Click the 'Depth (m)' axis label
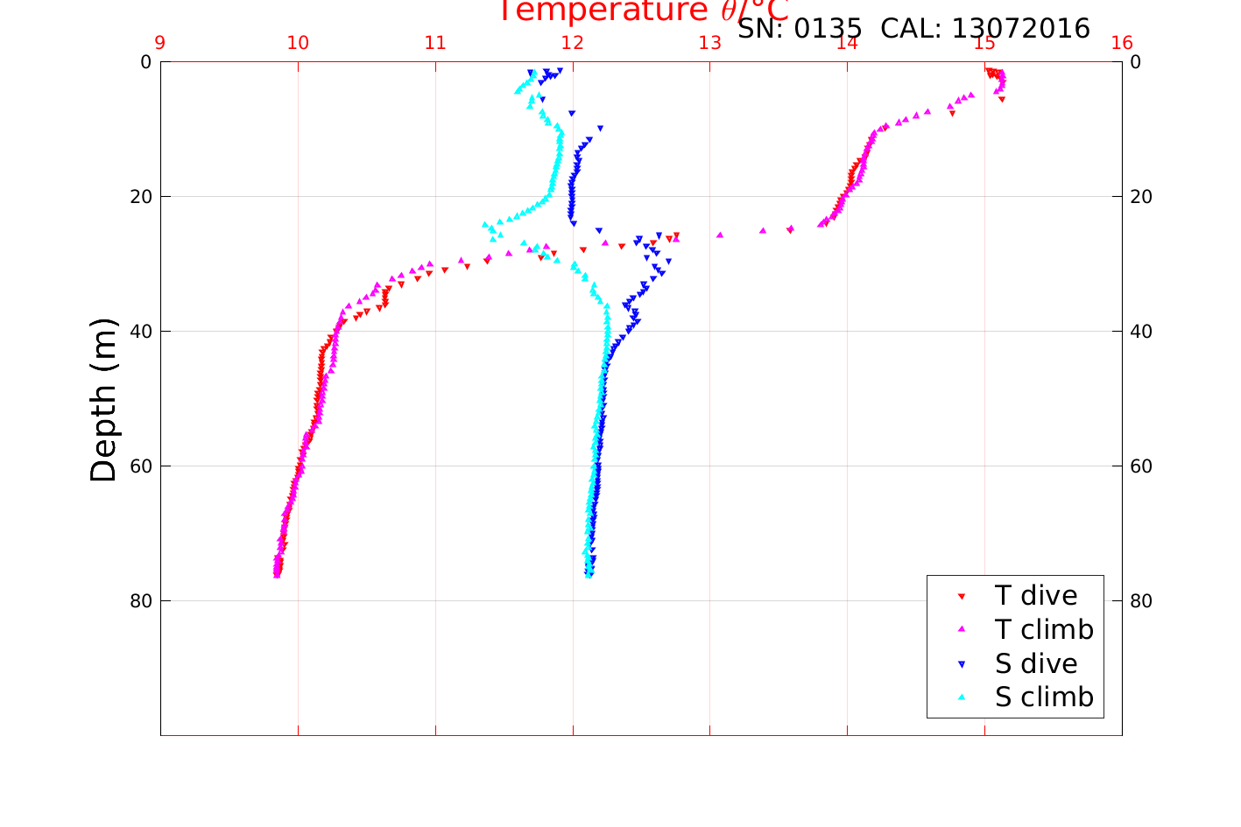Image resolution: width=1241 pixels, height=827 pixels. pos(103,400)
